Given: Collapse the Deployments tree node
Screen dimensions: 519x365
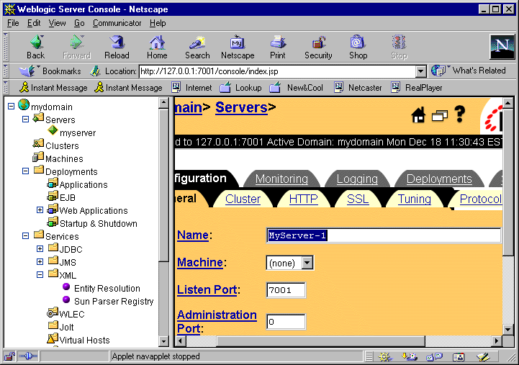Looking at the screenshot, I should [x=25, y=171].
